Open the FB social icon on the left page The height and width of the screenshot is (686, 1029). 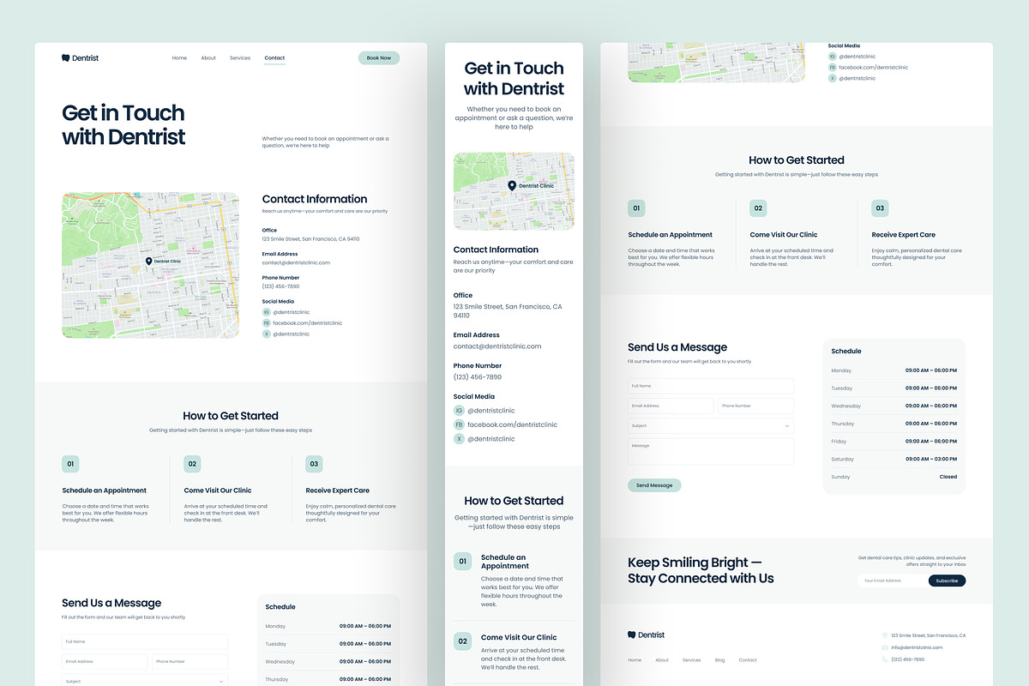pyautogui.click(x=267, y=323)
